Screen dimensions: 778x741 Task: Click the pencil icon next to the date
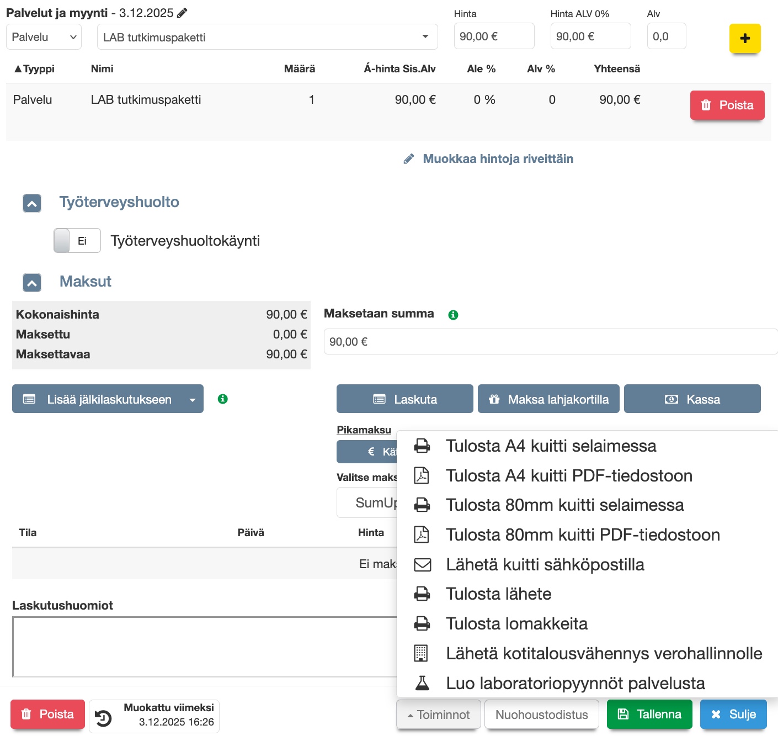(x=182, y=13)
